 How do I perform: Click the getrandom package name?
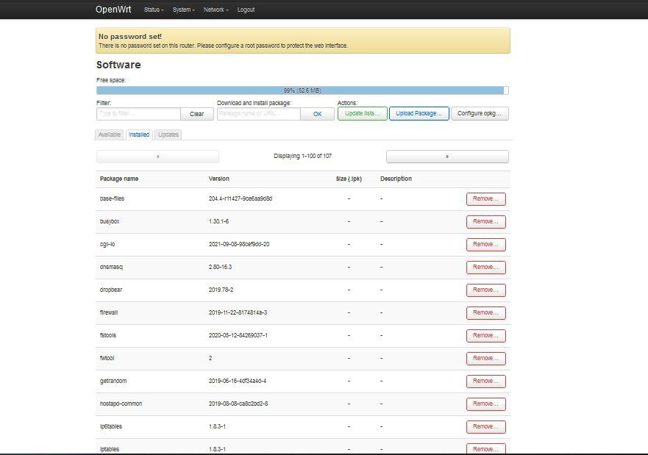tap(113, 381)
